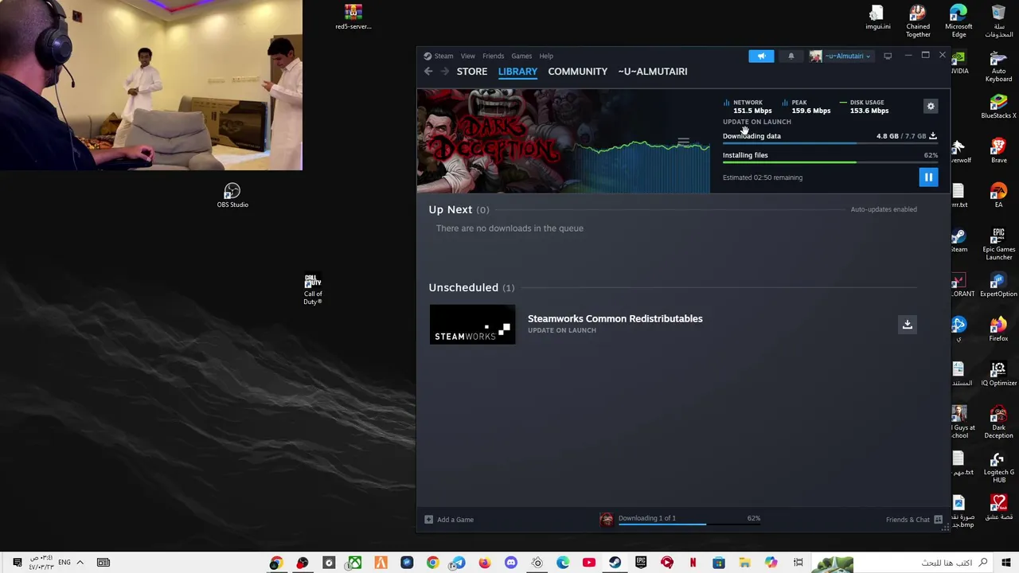This screenshot has width=1019, height=573.
Task: Click the Steamworks thumbnail image
Action: click(473, 325)
